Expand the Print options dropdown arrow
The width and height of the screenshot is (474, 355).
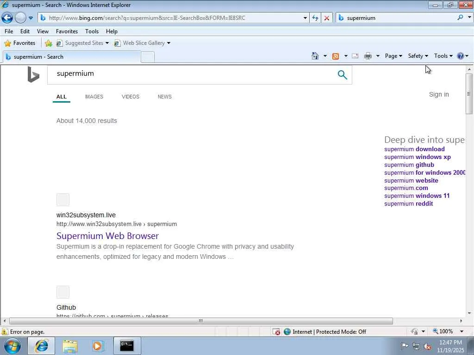378,56
